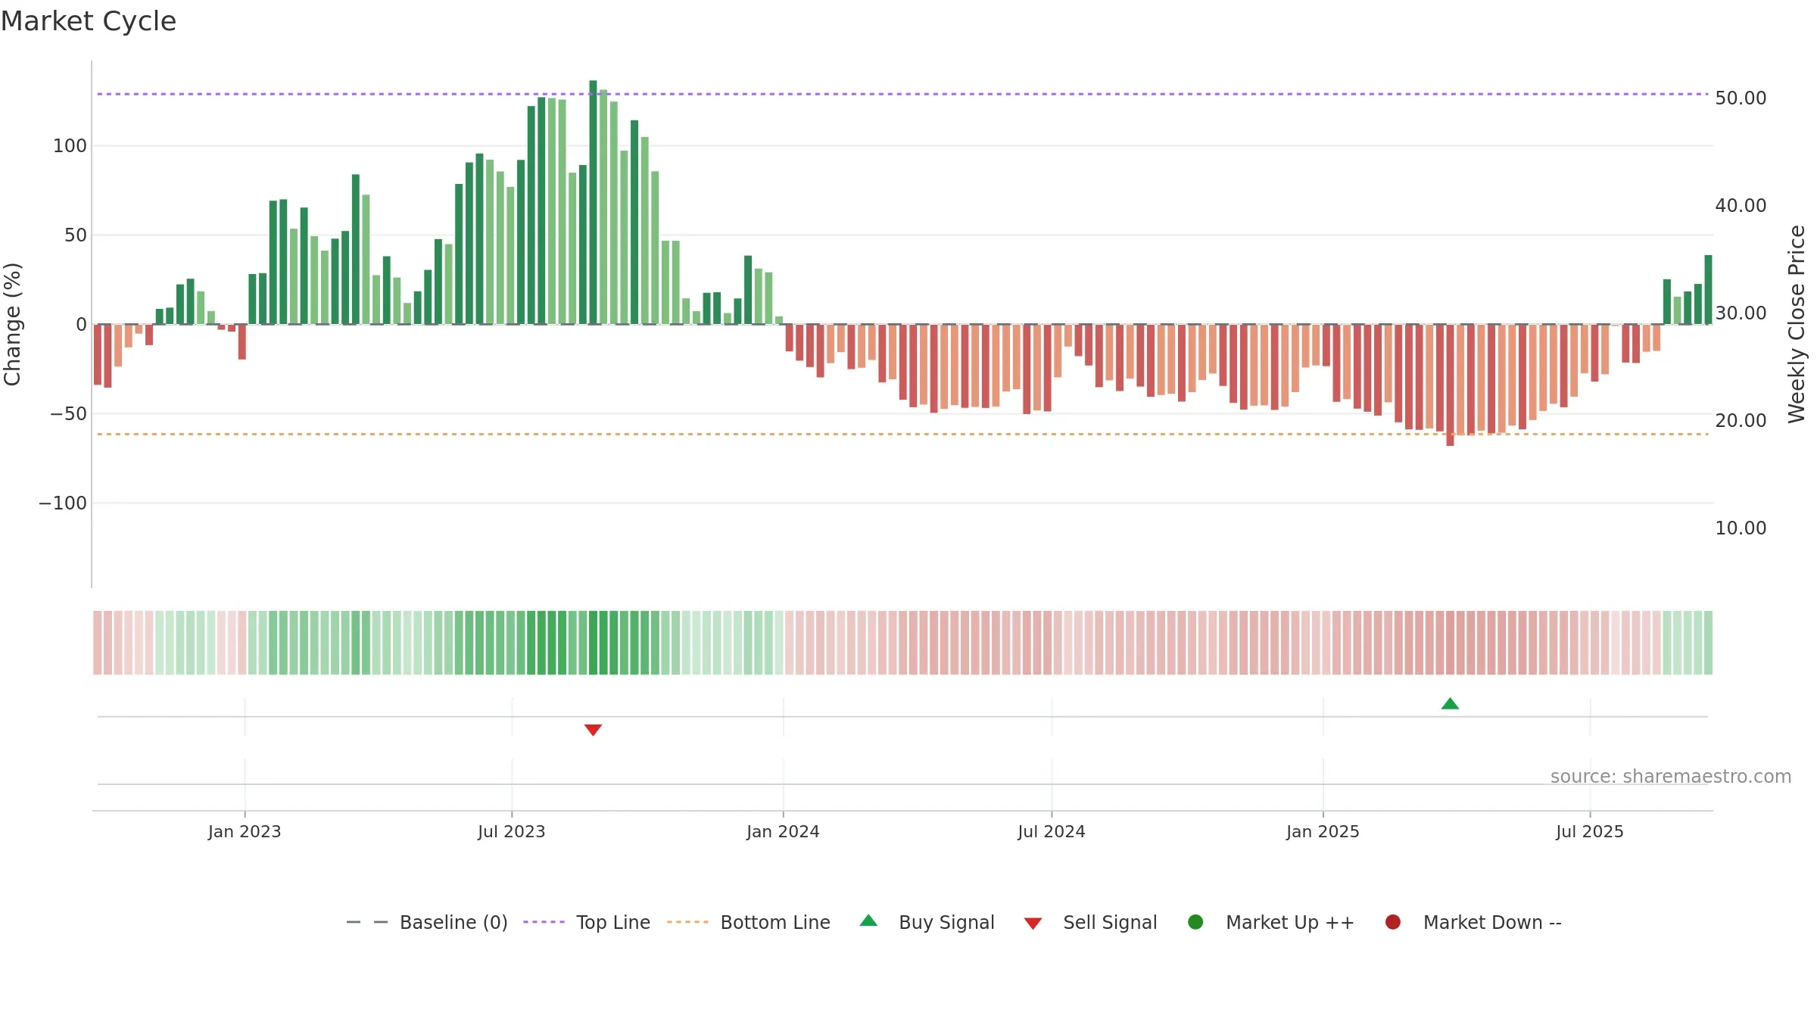Screen dimensions: 1817x1022
Task: Click the green Buy Signal triangle marker on chart
Action: pos(1450,704)
